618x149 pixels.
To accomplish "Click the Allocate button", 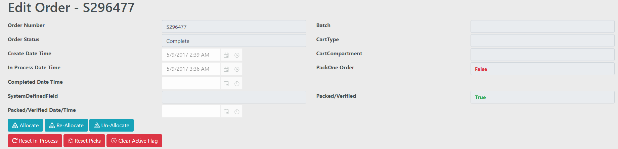I will (x=25, y=125).
